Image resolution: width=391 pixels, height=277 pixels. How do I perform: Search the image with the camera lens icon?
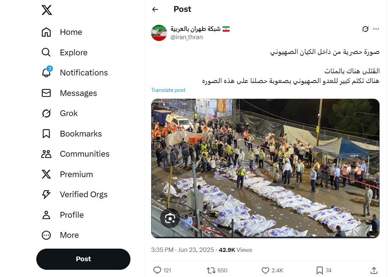point(170,218)
